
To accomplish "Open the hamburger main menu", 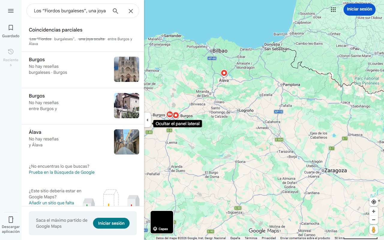I will click(x=11, y=10).
